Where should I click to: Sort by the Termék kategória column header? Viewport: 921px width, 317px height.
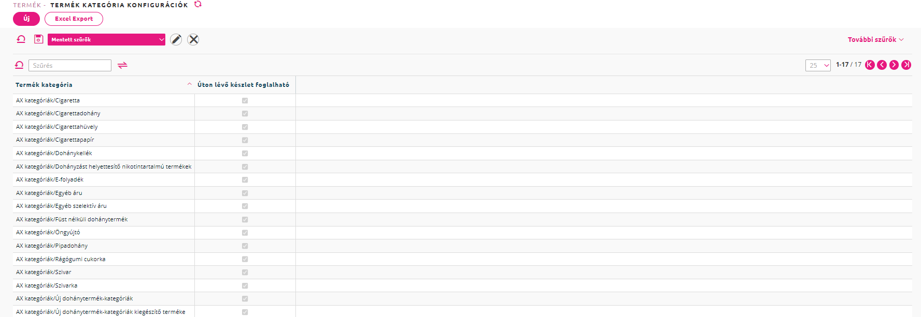coord(44,85)
